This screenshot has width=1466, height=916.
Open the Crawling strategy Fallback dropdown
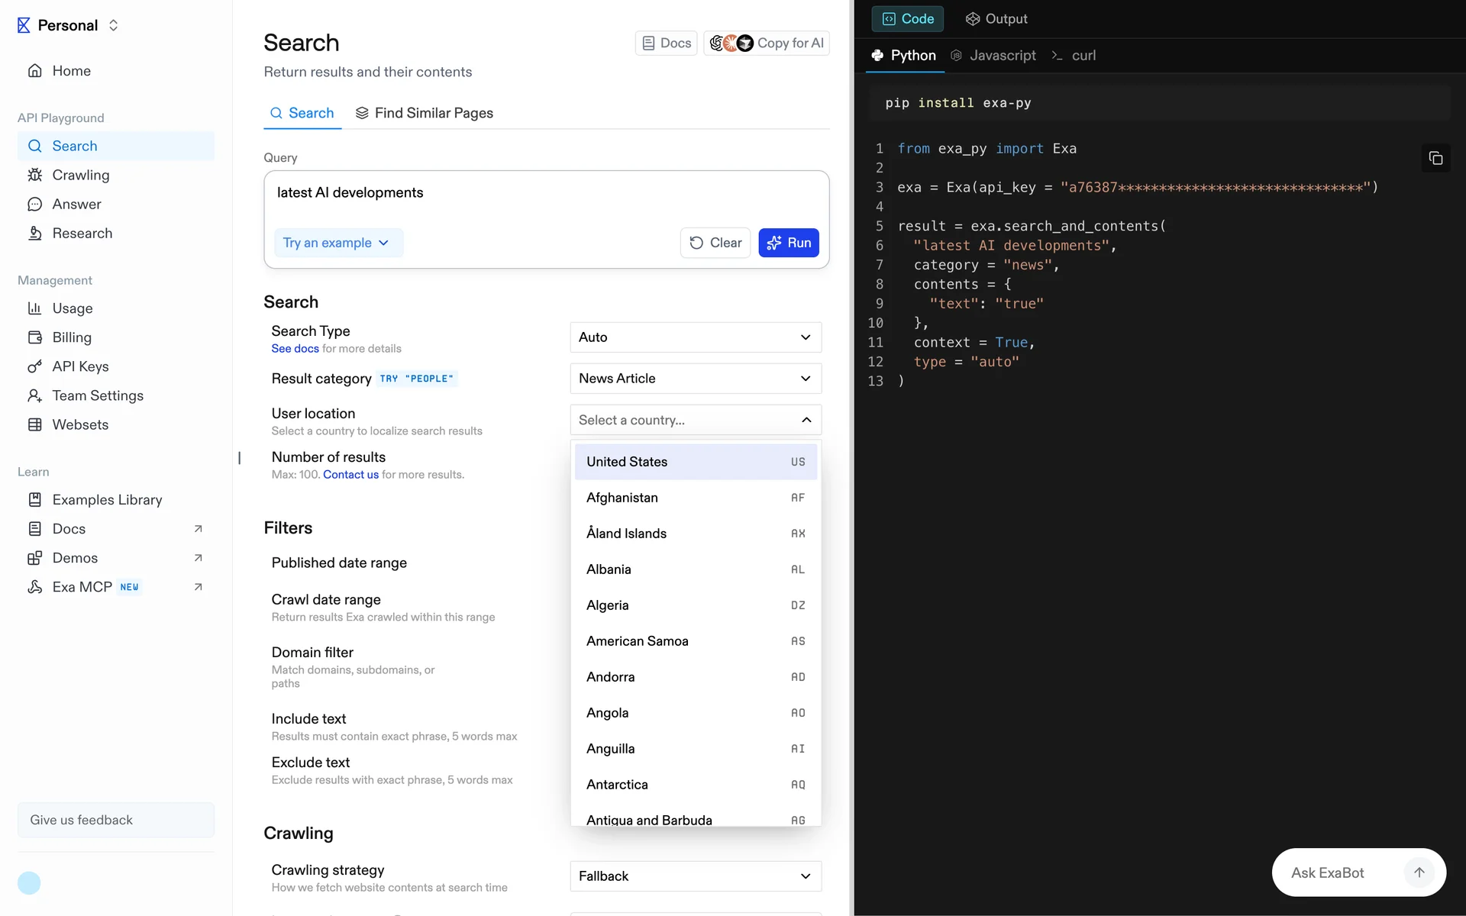[x=695, y=876]
